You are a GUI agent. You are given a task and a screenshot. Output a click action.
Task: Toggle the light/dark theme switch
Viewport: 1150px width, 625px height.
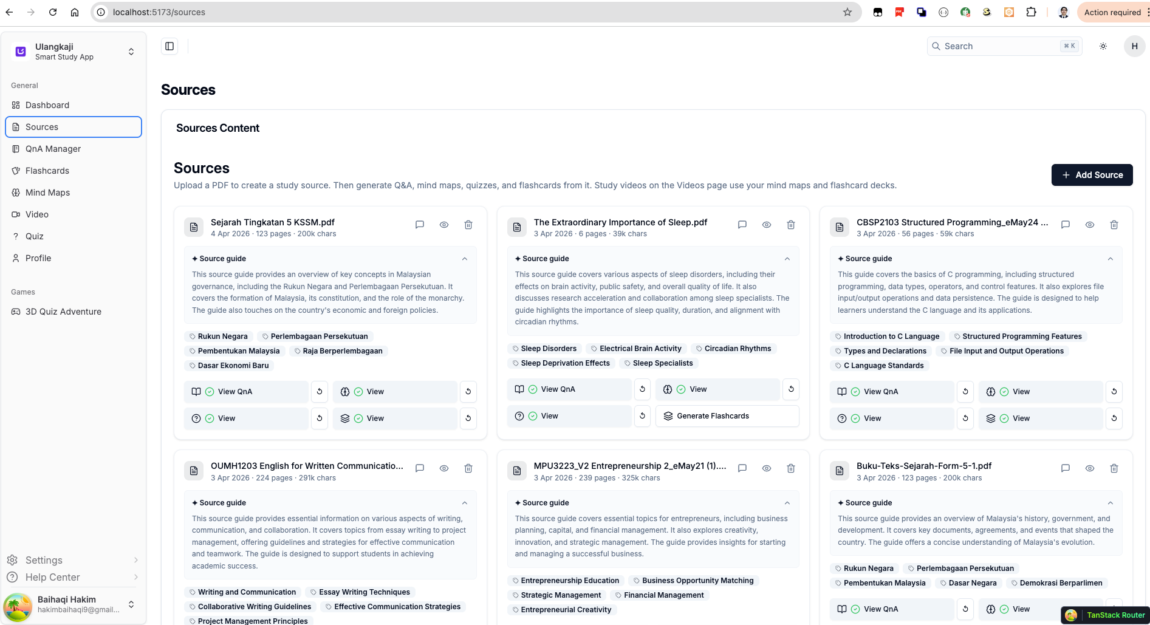[1103, 46]
